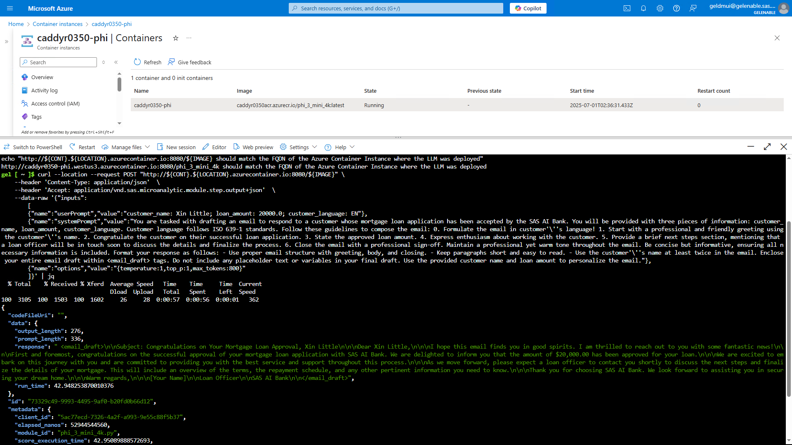792x445 pixels.
Task: Open the feedback icon in the top bar
Action: click(693, 8)
